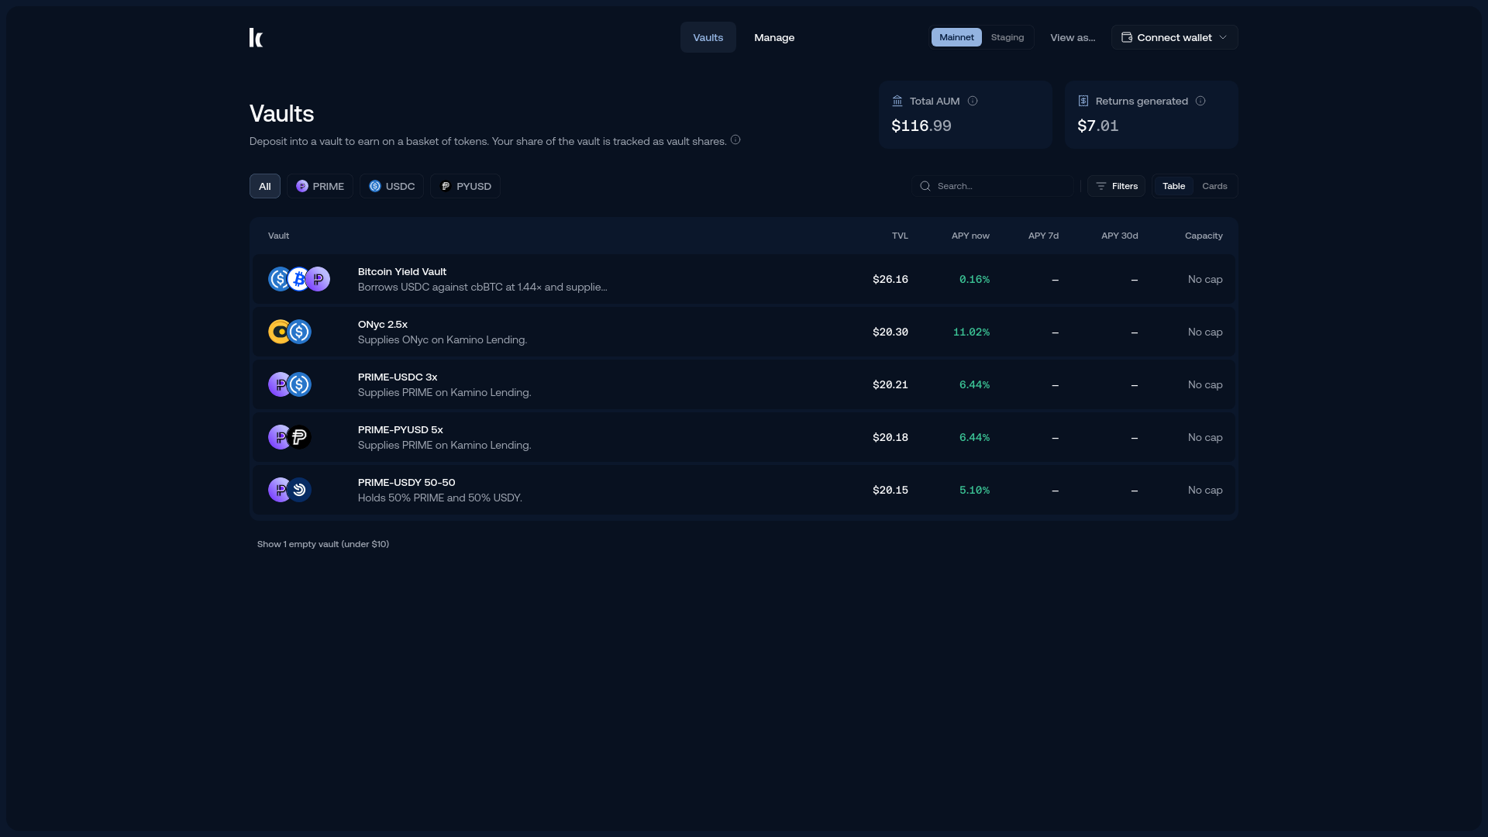Click Bitcoin Yield Vault token icons

[299, 279]
